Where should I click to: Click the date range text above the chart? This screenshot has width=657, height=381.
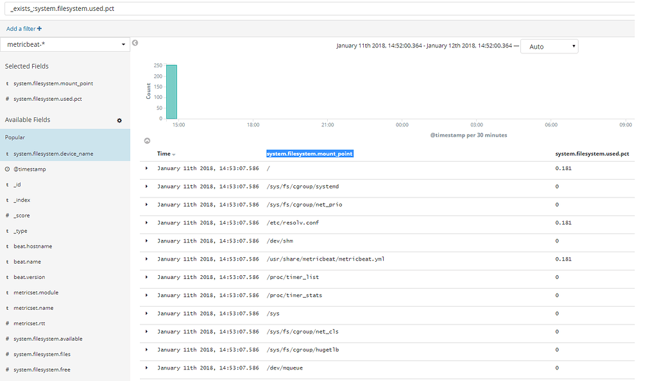tap(424, 46)
